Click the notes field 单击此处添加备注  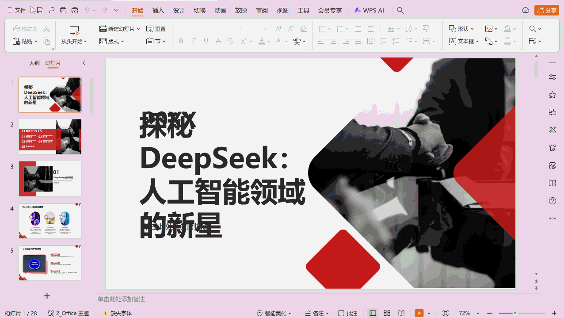click(121, 299)
